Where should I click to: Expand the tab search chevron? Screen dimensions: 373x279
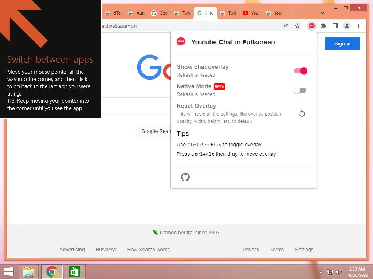pos(322,13)
